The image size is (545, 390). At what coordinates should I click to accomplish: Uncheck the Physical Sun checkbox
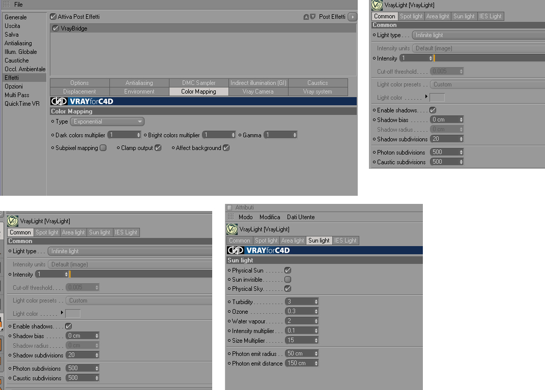coord(288,270)
